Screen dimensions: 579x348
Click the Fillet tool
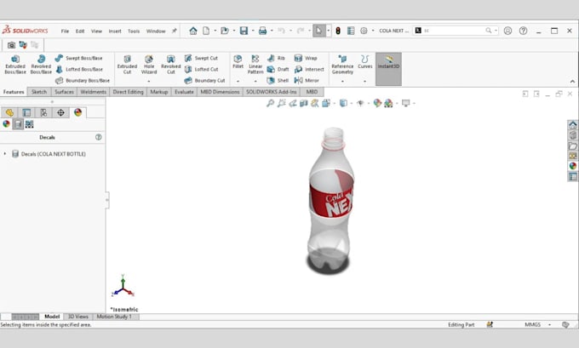pos(238,62)
